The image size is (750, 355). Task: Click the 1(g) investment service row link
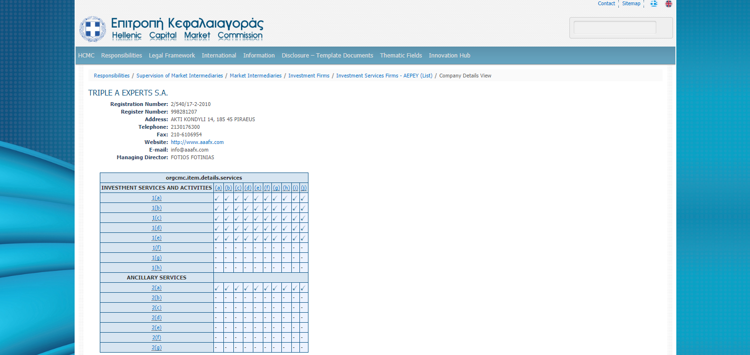[x=157, y=258]
